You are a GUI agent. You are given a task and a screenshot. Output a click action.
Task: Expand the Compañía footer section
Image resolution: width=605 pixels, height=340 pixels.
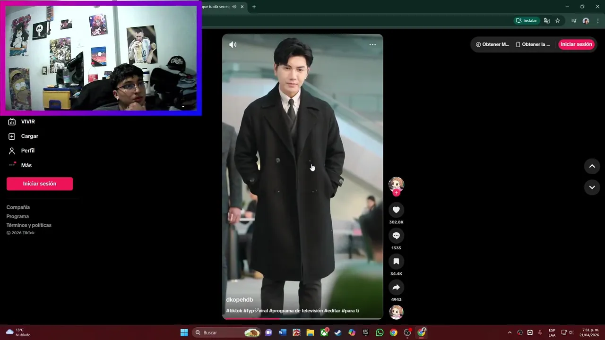click(18, 207)
